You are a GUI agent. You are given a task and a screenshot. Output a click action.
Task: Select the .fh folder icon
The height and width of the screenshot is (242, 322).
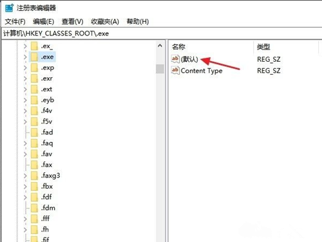tap(34, 230)
